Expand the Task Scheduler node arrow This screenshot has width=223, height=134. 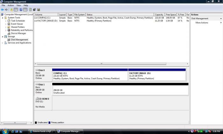point(6,21)
